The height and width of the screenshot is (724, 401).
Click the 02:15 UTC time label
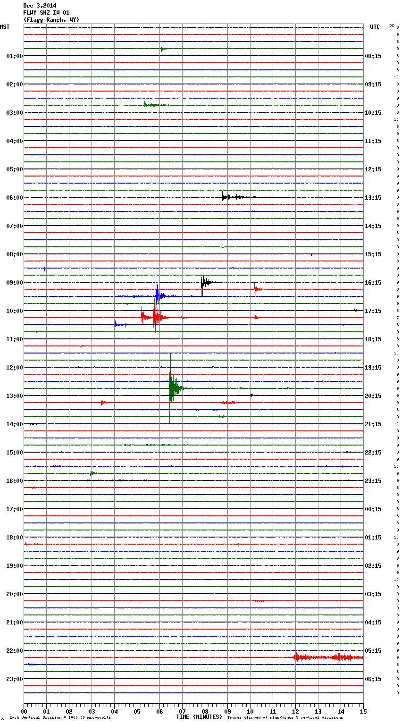(373, 566)
